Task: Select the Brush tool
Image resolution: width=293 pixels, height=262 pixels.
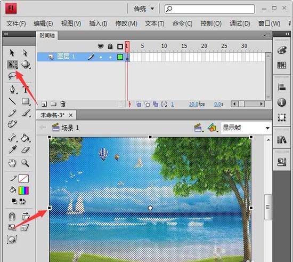Action: coord(26,113)
